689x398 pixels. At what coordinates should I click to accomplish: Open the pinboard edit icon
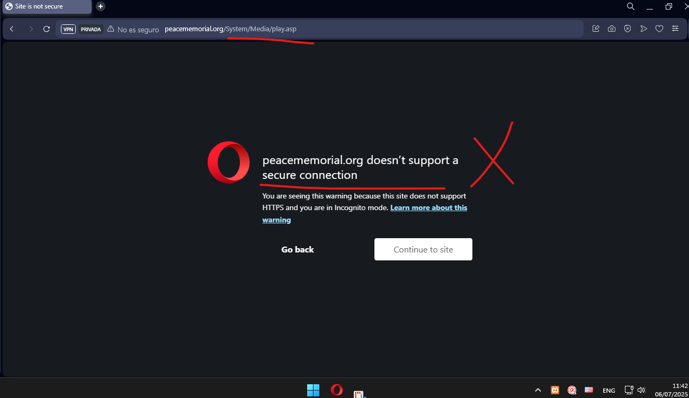(x=596, y=29)
